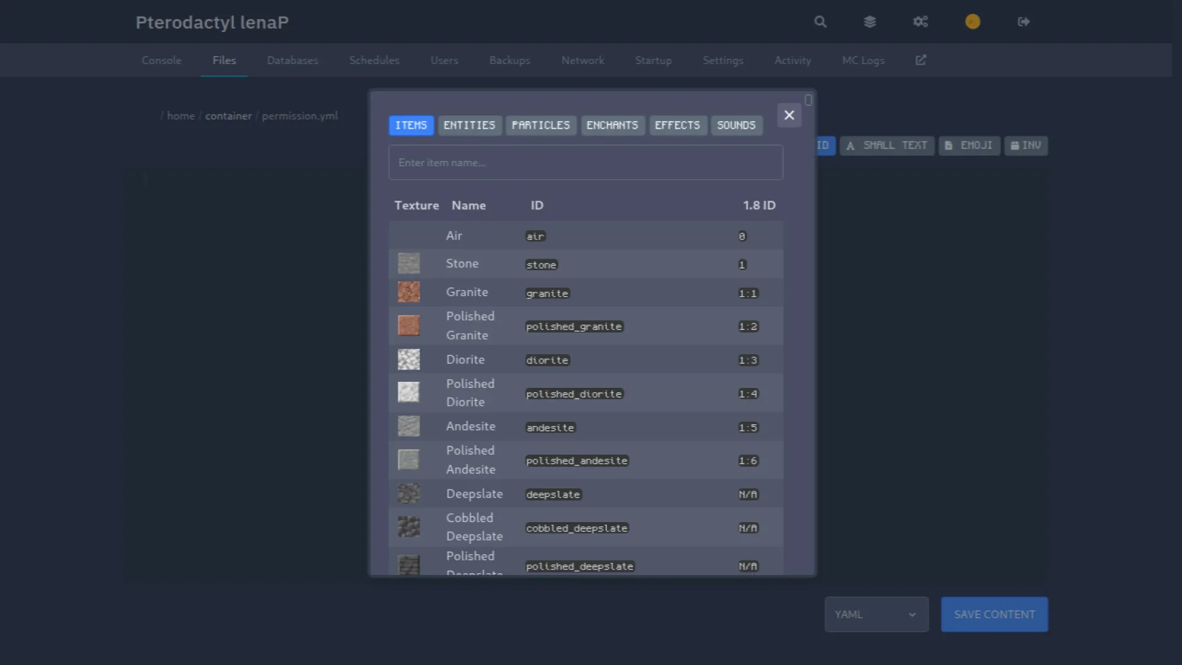Open the external link icon after MC Logs
The image size is (1182, 665).
pyautogui.click(x=920, y=60)
